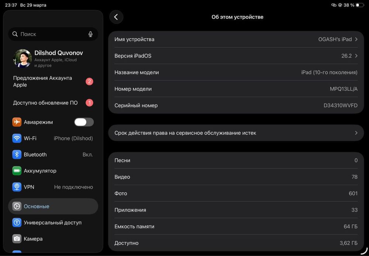The image size is (369, 256).
Task: Open the service coverage expired chevron
Action: (x=356, y=133)
